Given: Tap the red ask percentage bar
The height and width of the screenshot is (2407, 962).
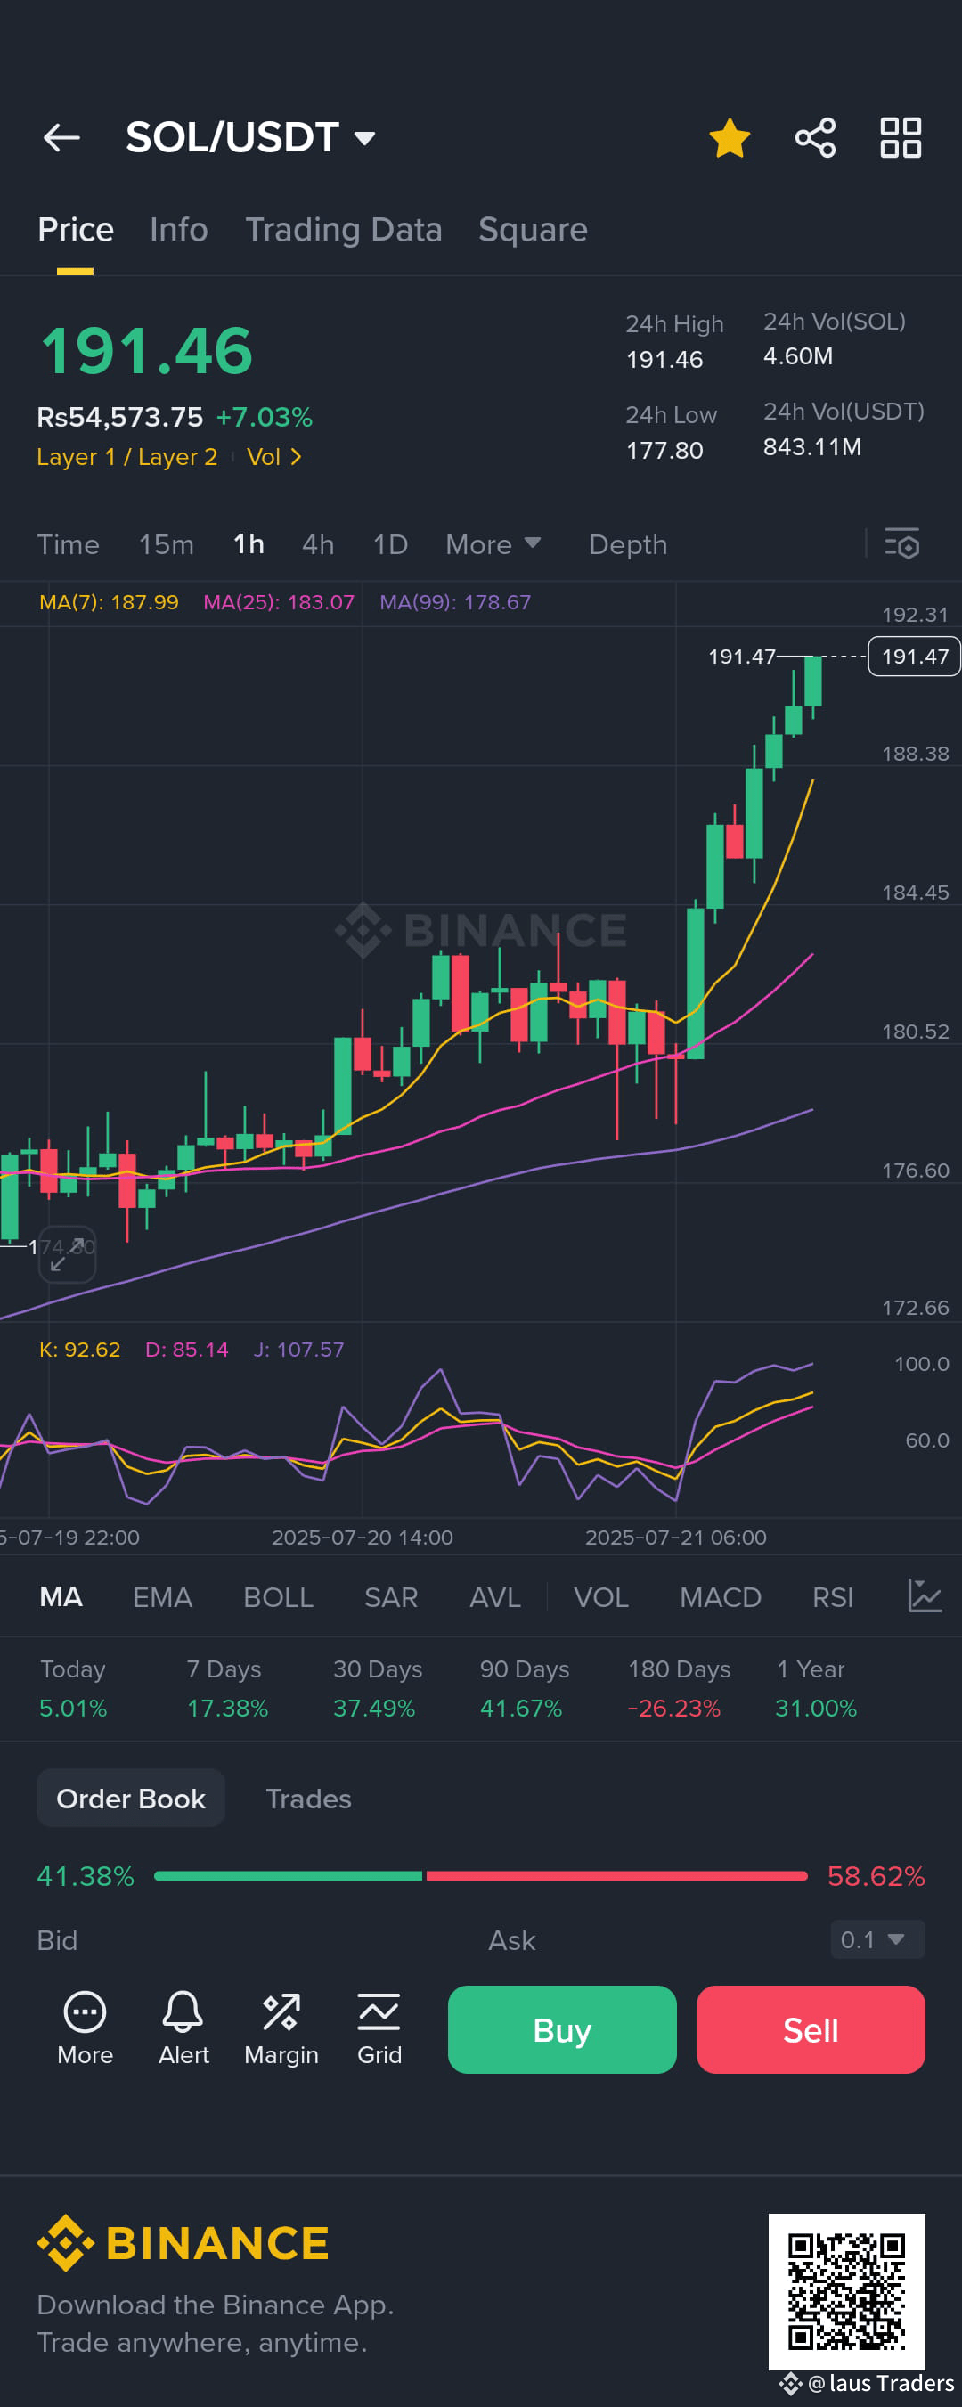Looking at the screenshot, I should 616,1876.
